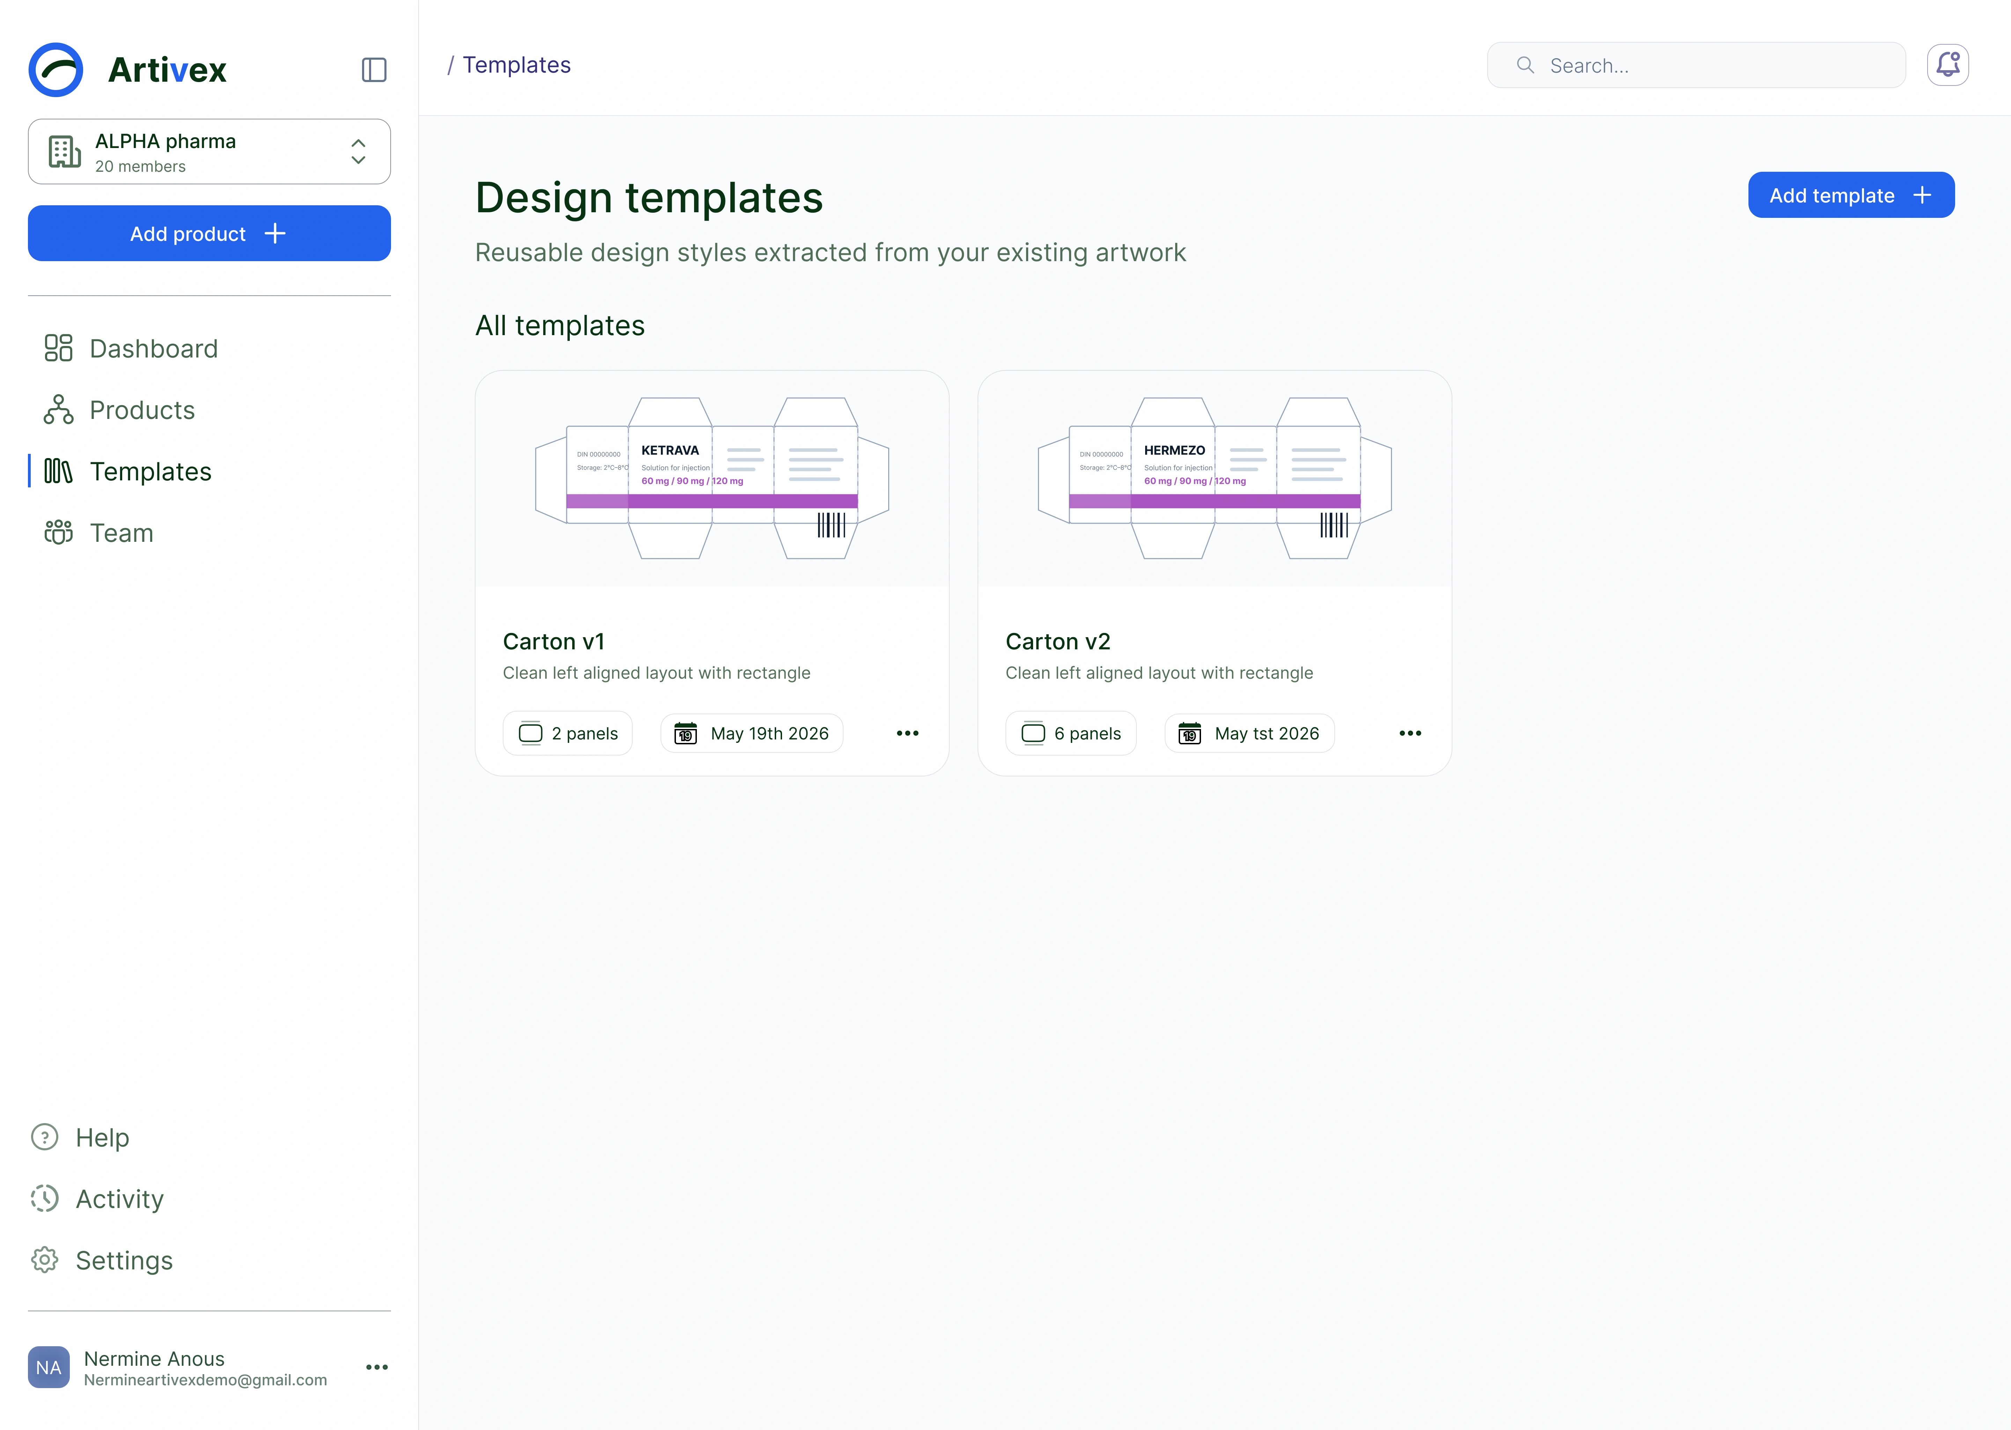Open the Carton v2 thumbnail preview
Image resolution: width=2011 pixels, height=1430 pixels.
pos(1215,478)
